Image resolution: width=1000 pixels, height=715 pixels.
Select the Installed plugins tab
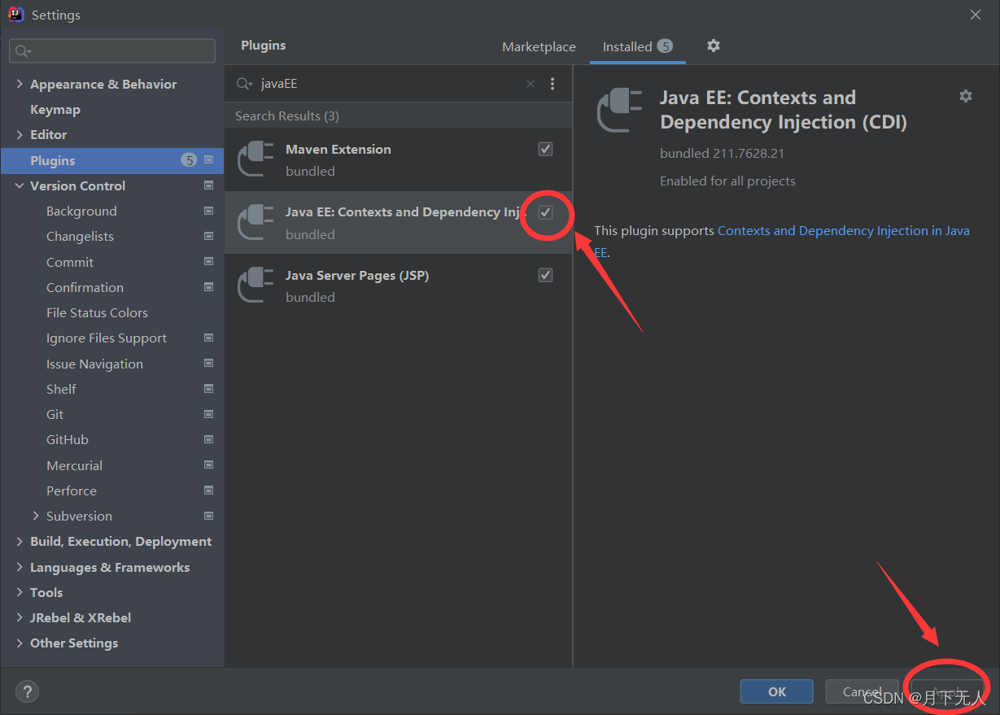click(627, 46)
